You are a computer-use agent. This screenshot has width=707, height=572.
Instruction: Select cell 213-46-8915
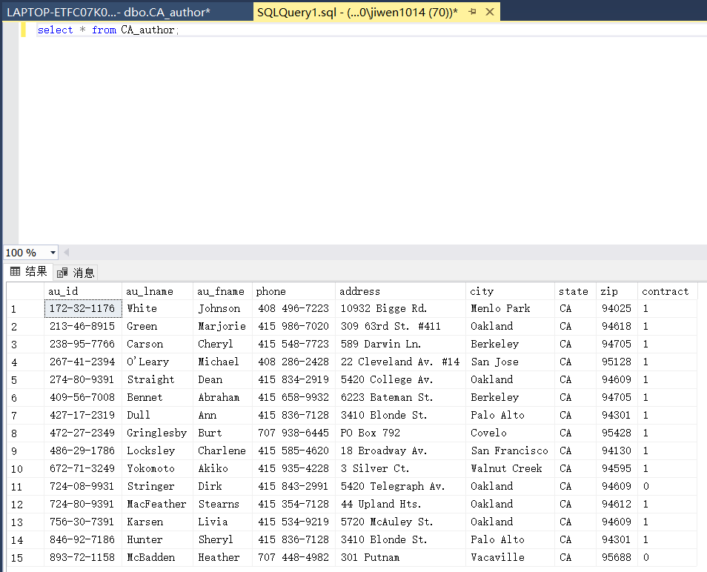tap(83, 326)
